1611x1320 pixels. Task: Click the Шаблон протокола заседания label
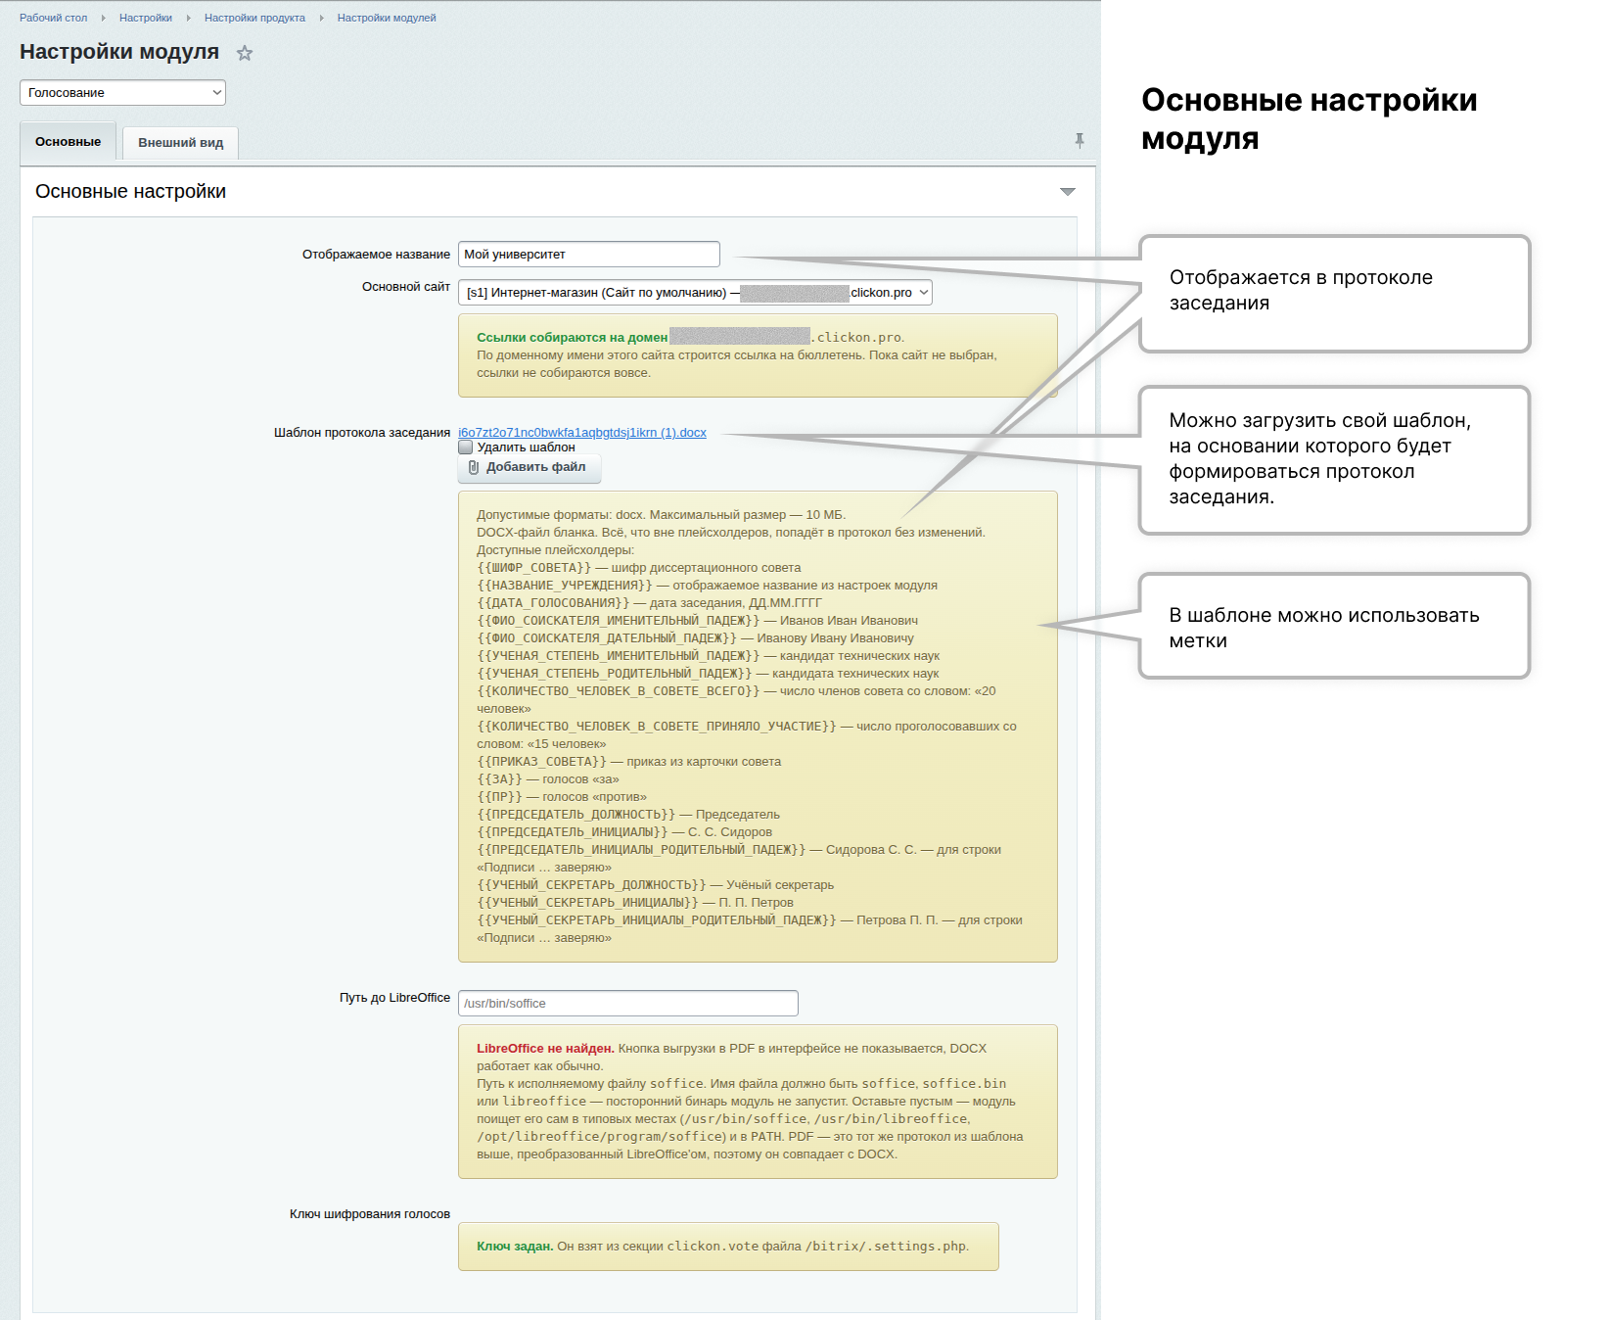[x=362, y=433]
